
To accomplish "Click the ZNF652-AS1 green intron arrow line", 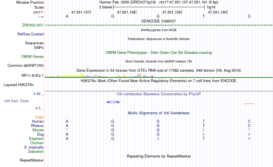I will pos(159,25).
